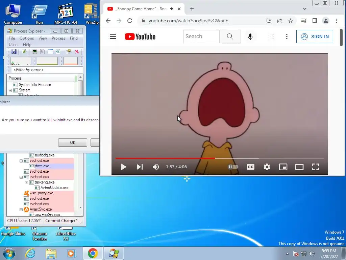The height and width of the screenshot is (260, 346).
Task: Click the process list scroll up arrow
Action: coord(80,77)
